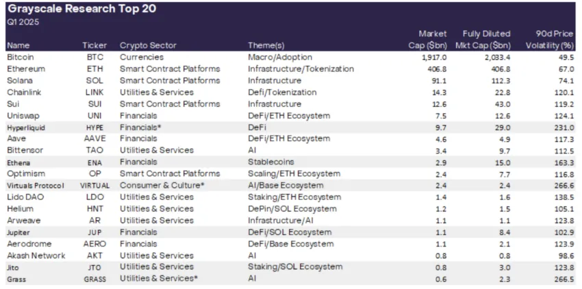The height and width of the screenshot is (289, 582).
Task: Select Solana's market cap value 91.1
Action: pyautogui.click(x=439, y=81)
